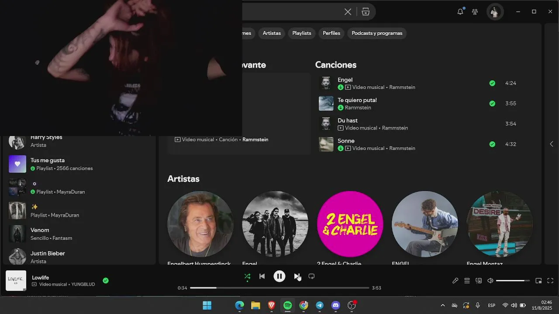Open Brave browser from taskbar

271,306
